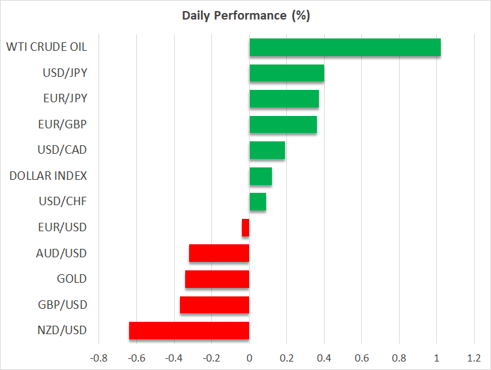Viewport: 491px width, 370px height.
Task: Select the GOLD category label
Action: [x=72, y=279]
